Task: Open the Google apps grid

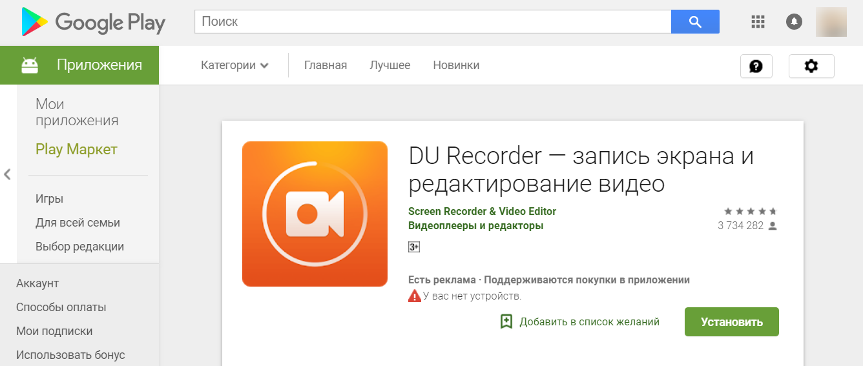Action: click(758, 22)
